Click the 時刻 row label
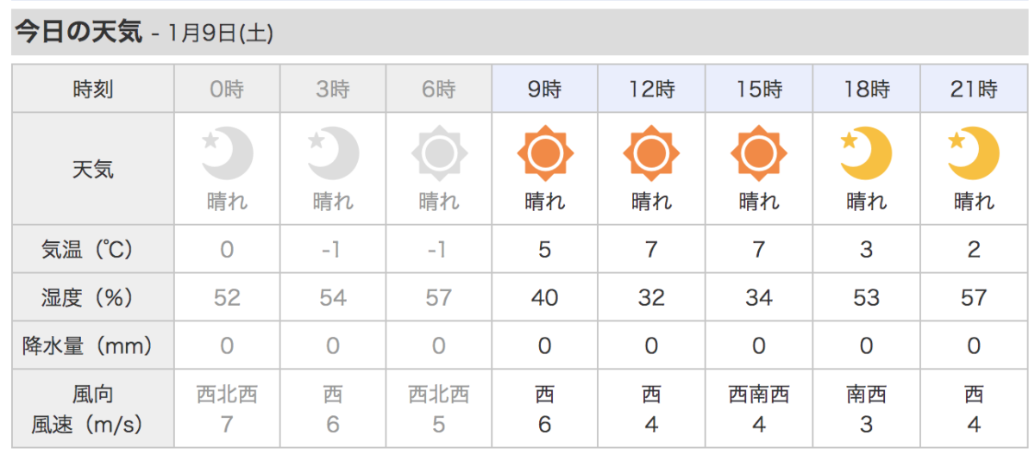The height and width of the screenshot is (454, 1035). click(x=92, y=89)
